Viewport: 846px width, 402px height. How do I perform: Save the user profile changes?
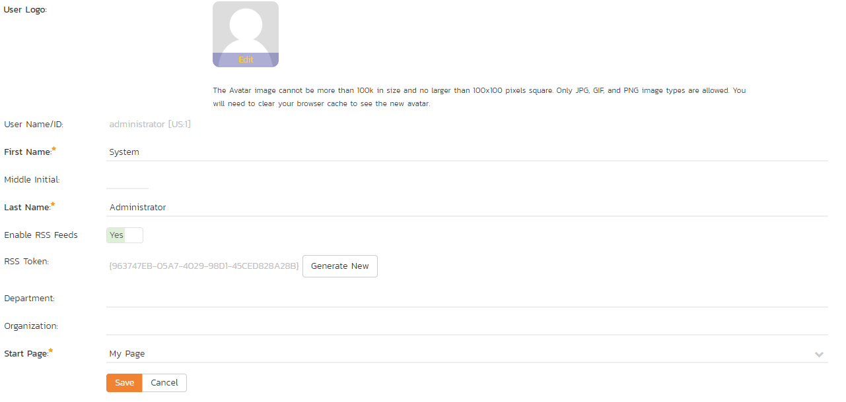pyautogui.click(x=124, y=383)
